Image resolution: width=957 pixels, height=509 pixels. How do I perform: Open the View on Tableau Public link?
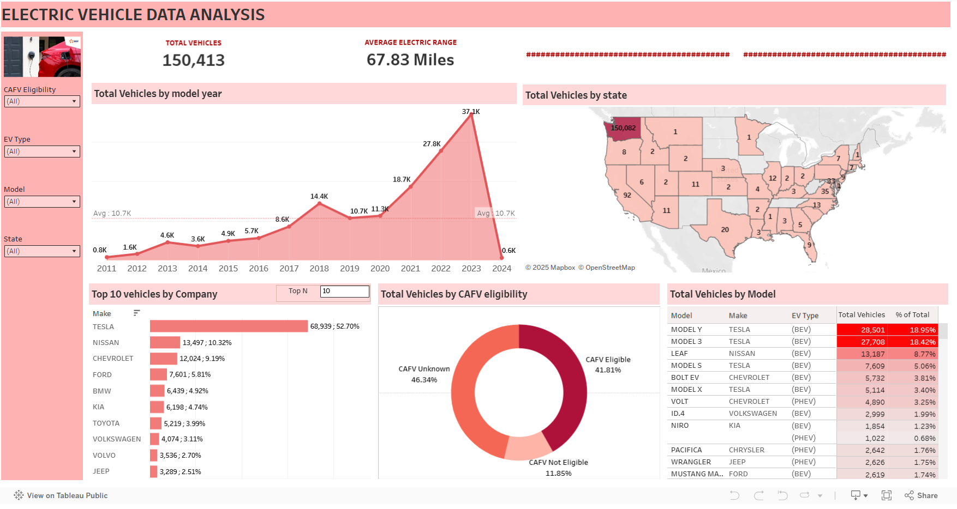point(67,495)
